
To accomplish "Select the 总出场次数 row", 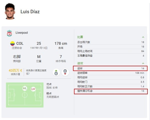I will 111,42.
